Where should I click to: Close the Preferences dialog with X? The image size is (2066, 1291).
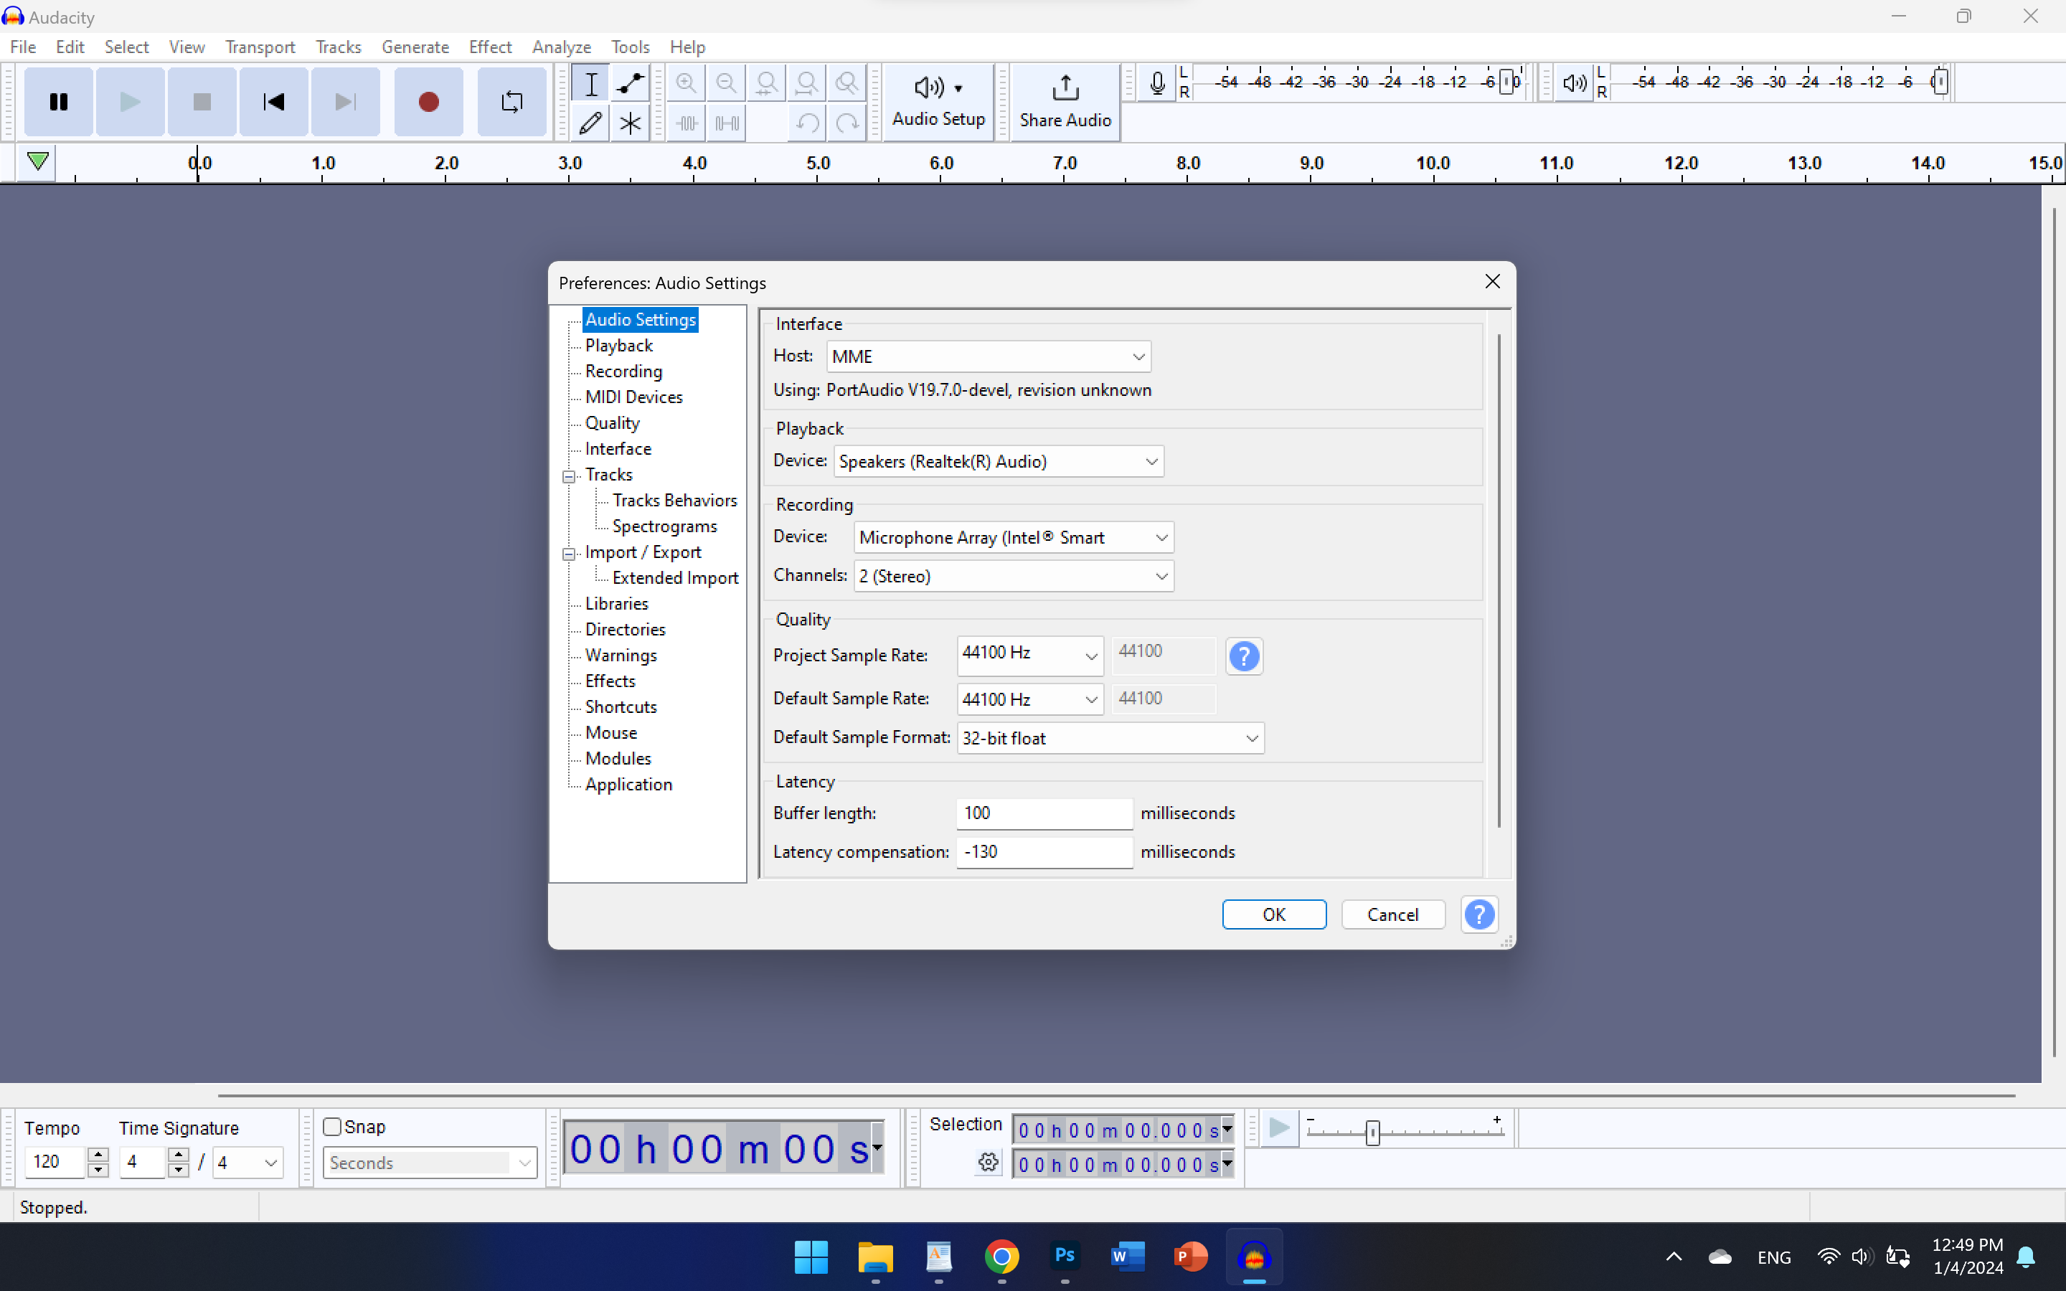tap(1491, 282)
